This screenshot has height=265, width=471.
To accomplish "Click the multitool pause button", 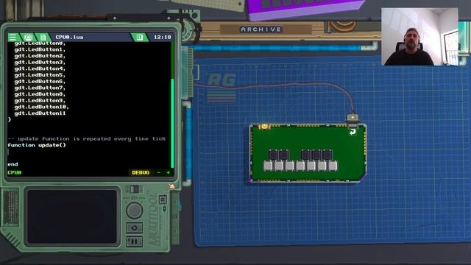I will click(134, 241).
